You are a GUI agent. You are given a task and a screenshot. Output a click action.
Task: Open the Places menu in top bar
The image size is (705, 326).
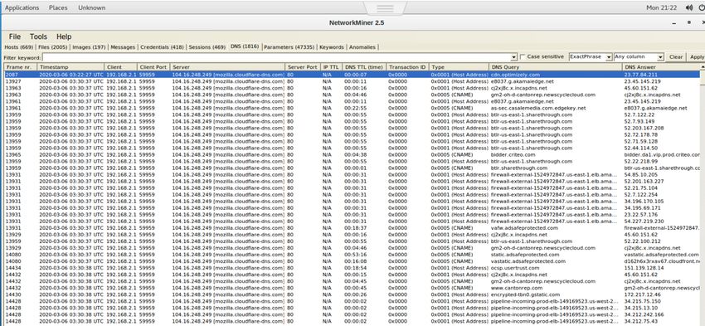(58, 7)
